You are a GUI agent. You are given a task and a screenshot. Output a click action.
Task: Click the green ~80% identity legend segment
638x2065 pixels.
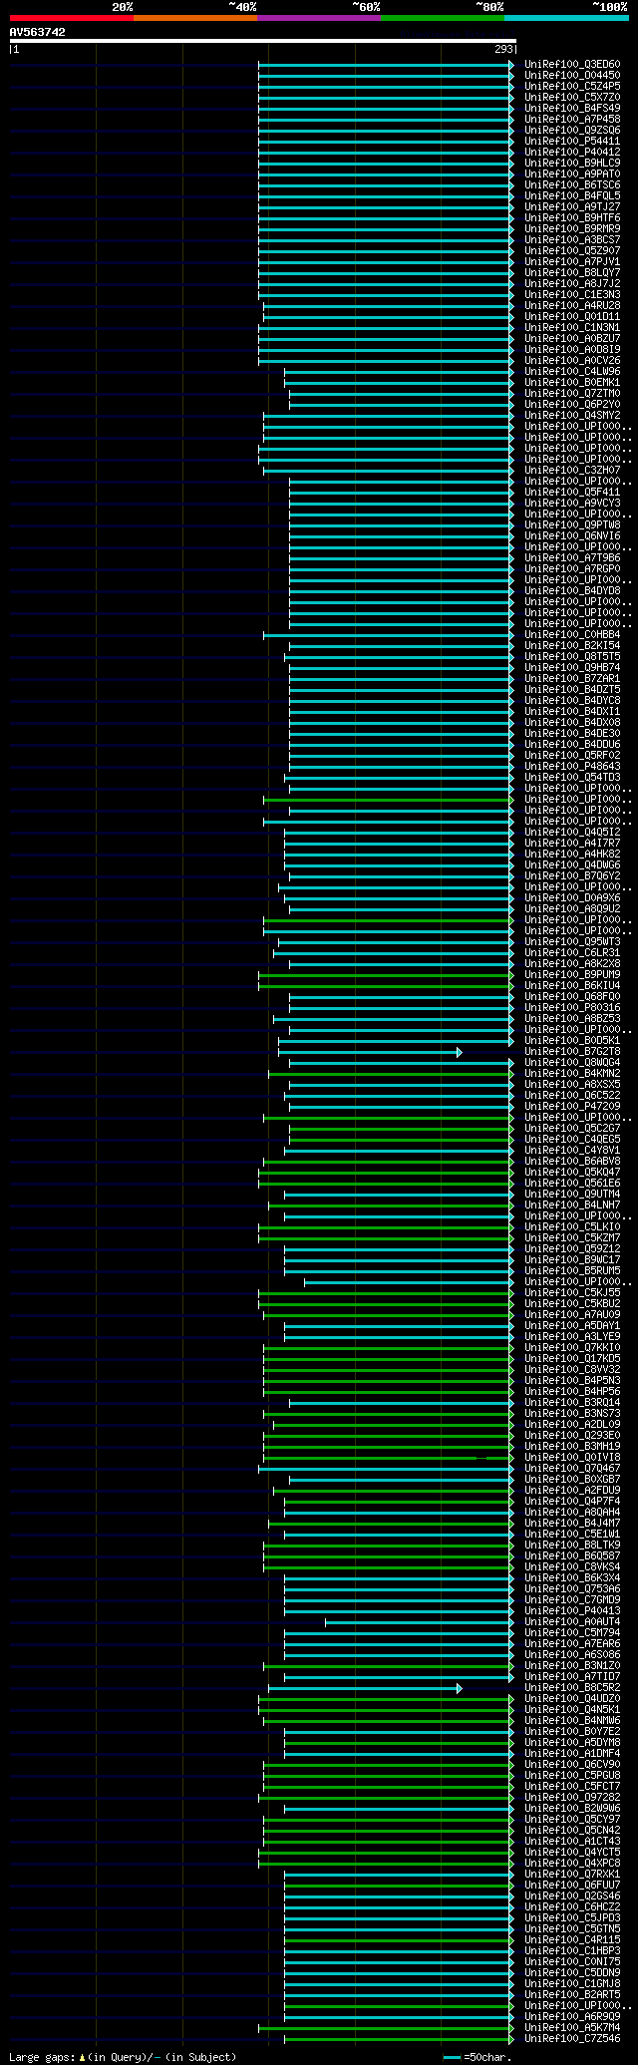443,18
